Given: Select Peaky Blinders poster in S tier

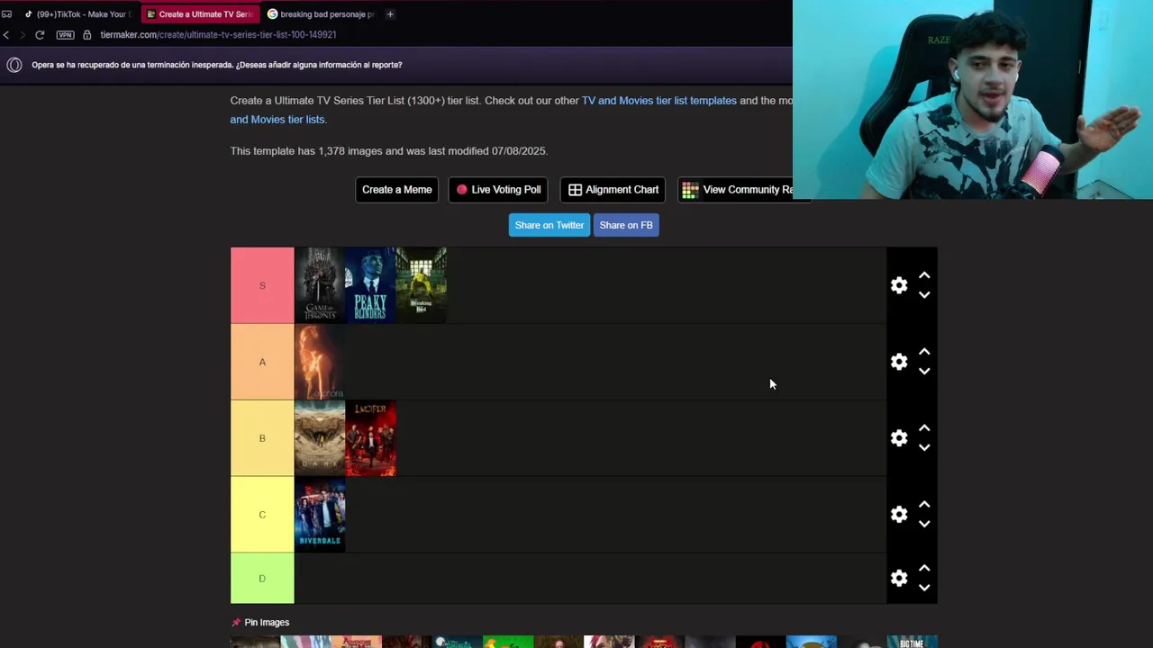Looking at the screenshot, I should 370,285.
